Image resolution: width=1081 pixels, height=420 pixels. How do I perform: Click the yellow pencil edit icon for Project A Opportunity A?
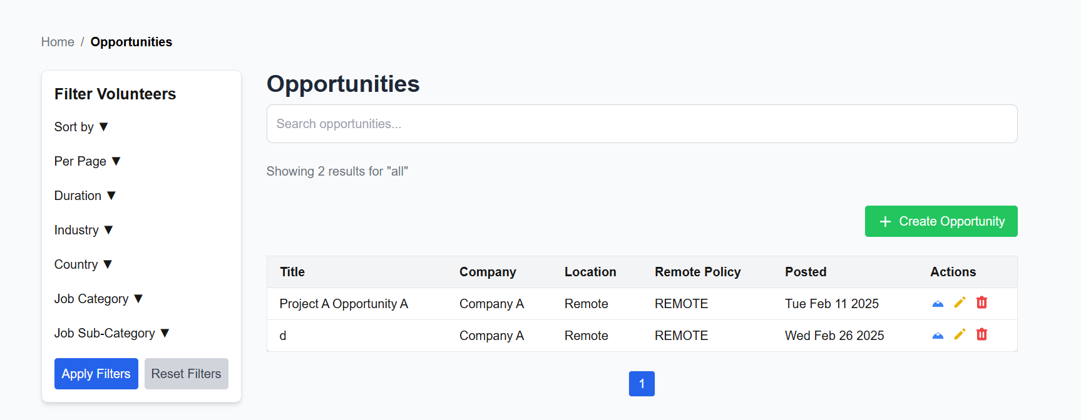point(960,303)
